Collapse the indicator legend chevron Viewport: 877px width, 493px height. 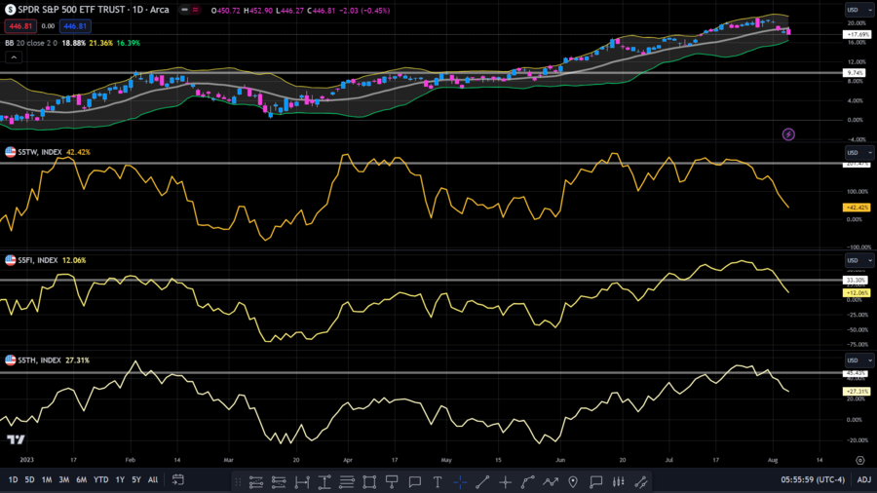(14, 57)
